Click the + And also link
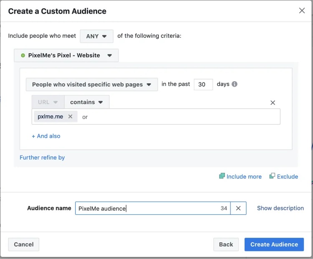 pos(46,136)
